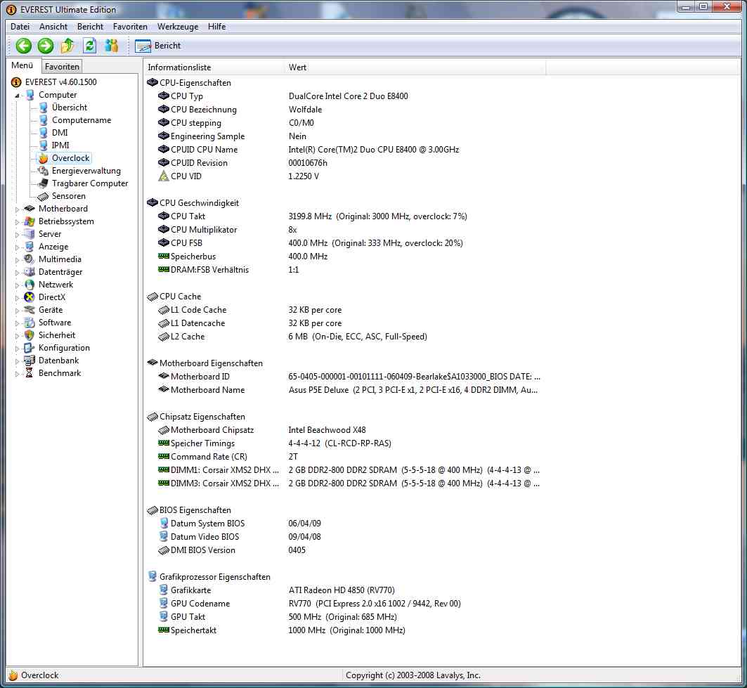Click the Motherboard icon in tree

pyautogui.click(x=30, y=209)
